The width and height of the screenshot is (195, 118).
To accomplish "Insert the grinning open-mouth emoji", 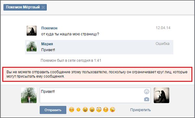I will point(92,110).
